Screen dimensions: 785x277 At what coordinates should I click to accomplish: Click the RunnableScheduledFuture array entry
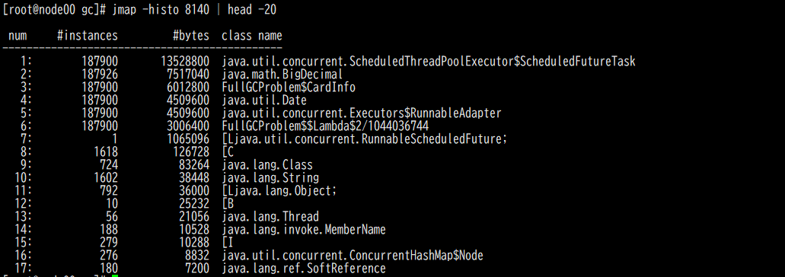coord(365,139)
